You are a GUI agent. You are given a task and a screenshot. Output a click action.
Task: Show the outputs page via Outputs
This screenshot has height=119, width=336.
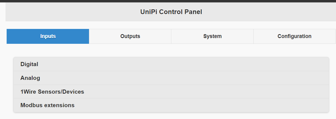pyautogui.click(x=130, y=36)
